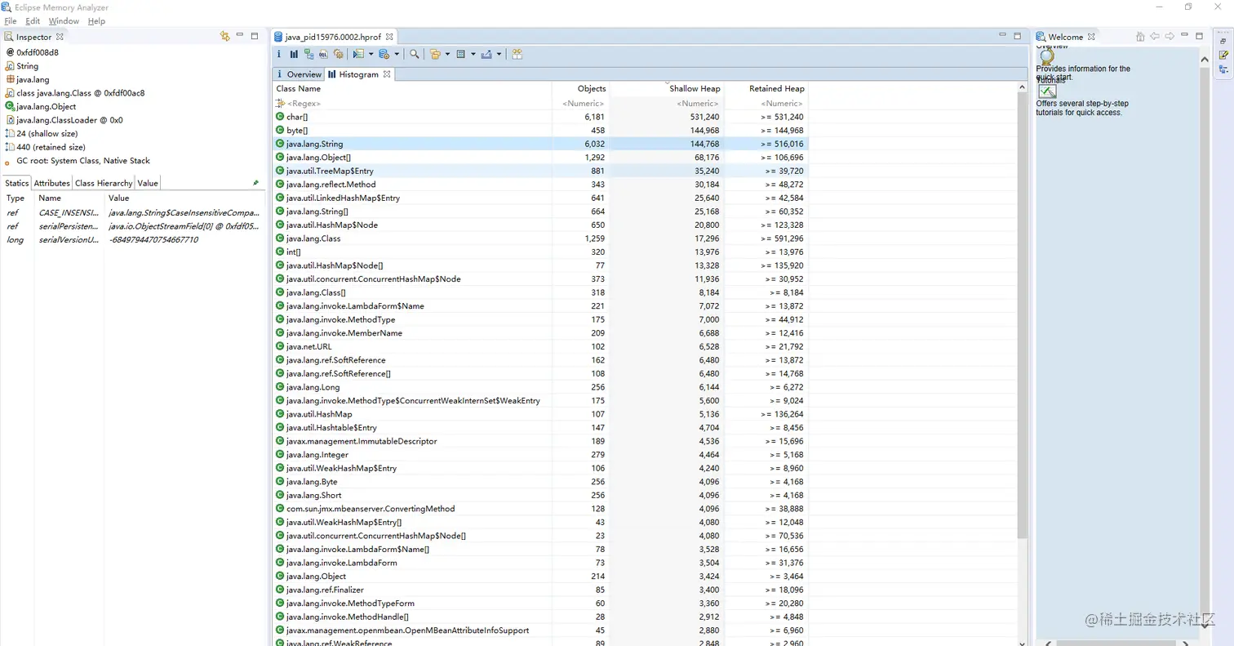This screenshot has width=1234, height=646.
Task: Open the OQL query editor icon
Action: [323, 54]
